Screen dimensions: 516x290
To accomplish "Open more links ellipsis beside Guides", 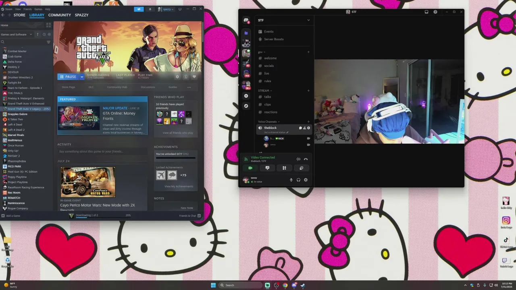I will (x=189, y=87).
